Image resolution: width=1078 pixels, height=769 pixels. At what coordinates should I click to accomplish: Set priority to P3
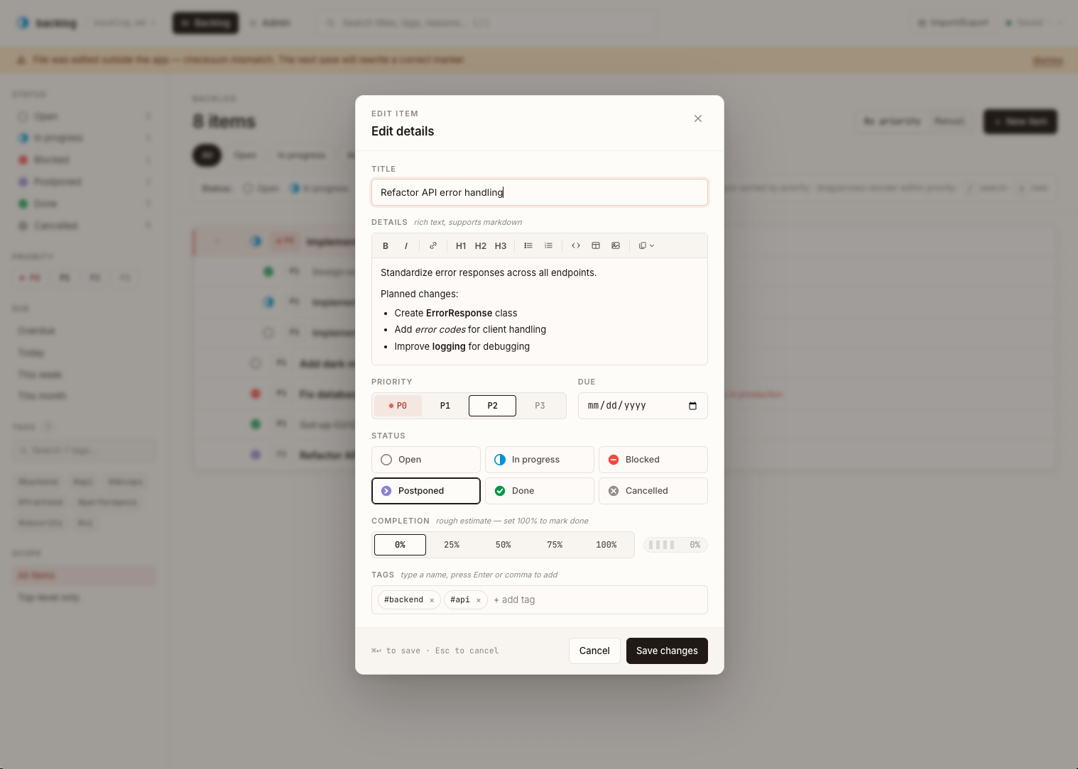(x=540, y=406)
